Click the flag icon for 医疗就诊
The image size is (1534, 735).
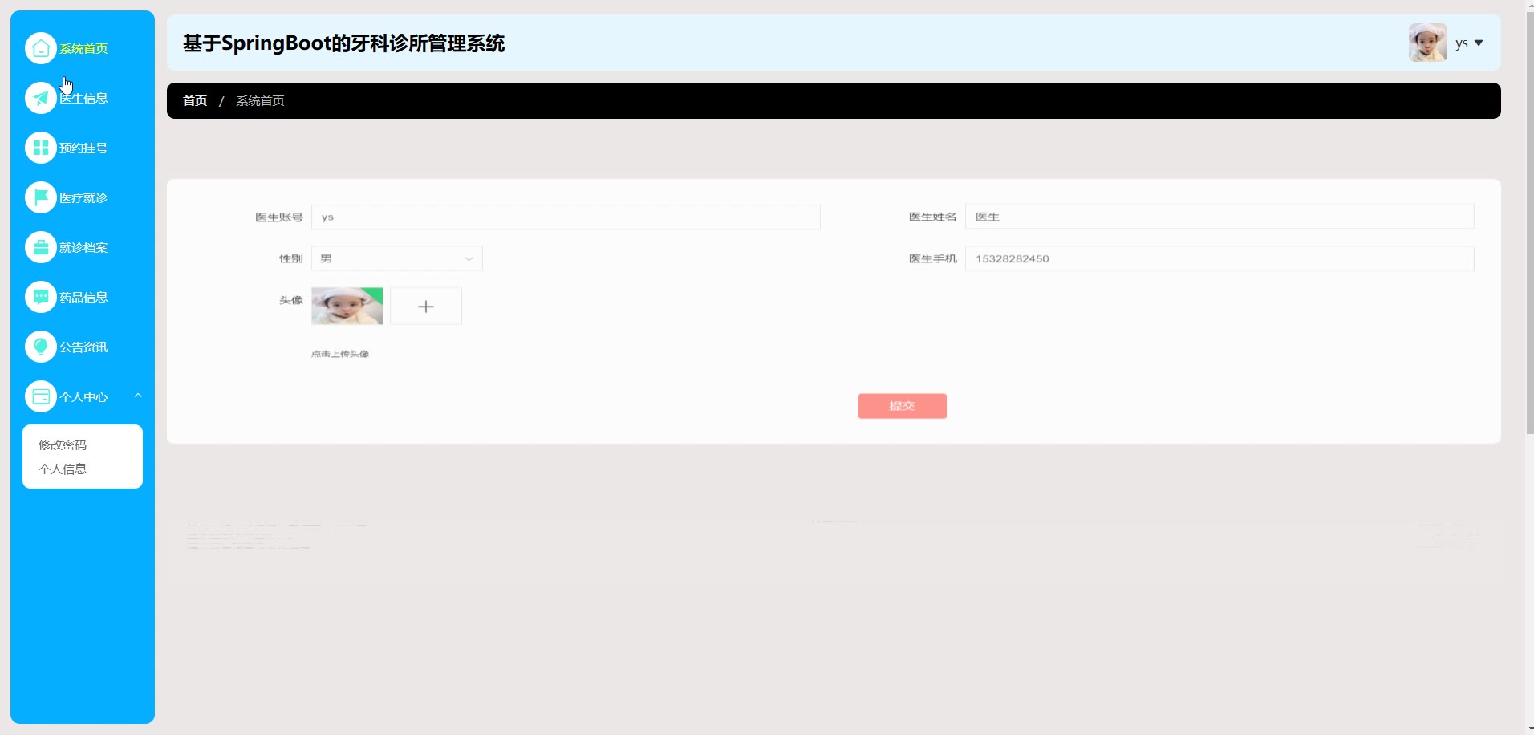[x=40, y=197]
